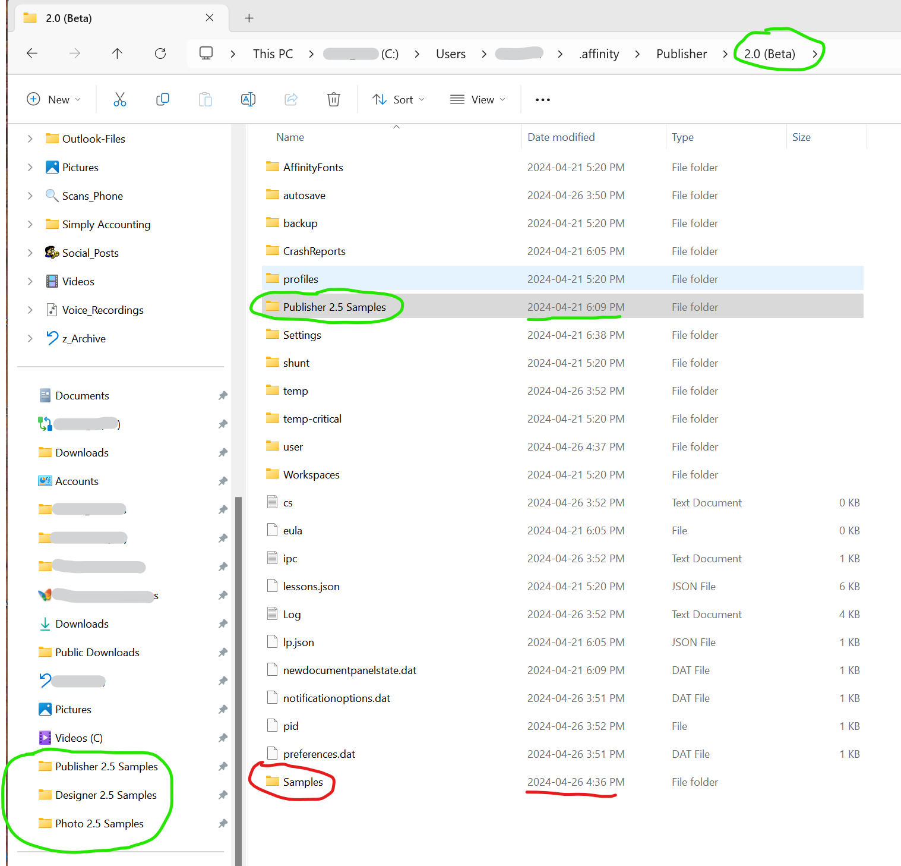Click pin icon beside Photo 2.5 Samples
The image size is (901, 866).
coord(223,823)
